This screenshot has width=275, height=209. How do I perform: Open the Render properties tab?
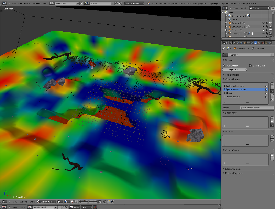[x=231, y=43]
